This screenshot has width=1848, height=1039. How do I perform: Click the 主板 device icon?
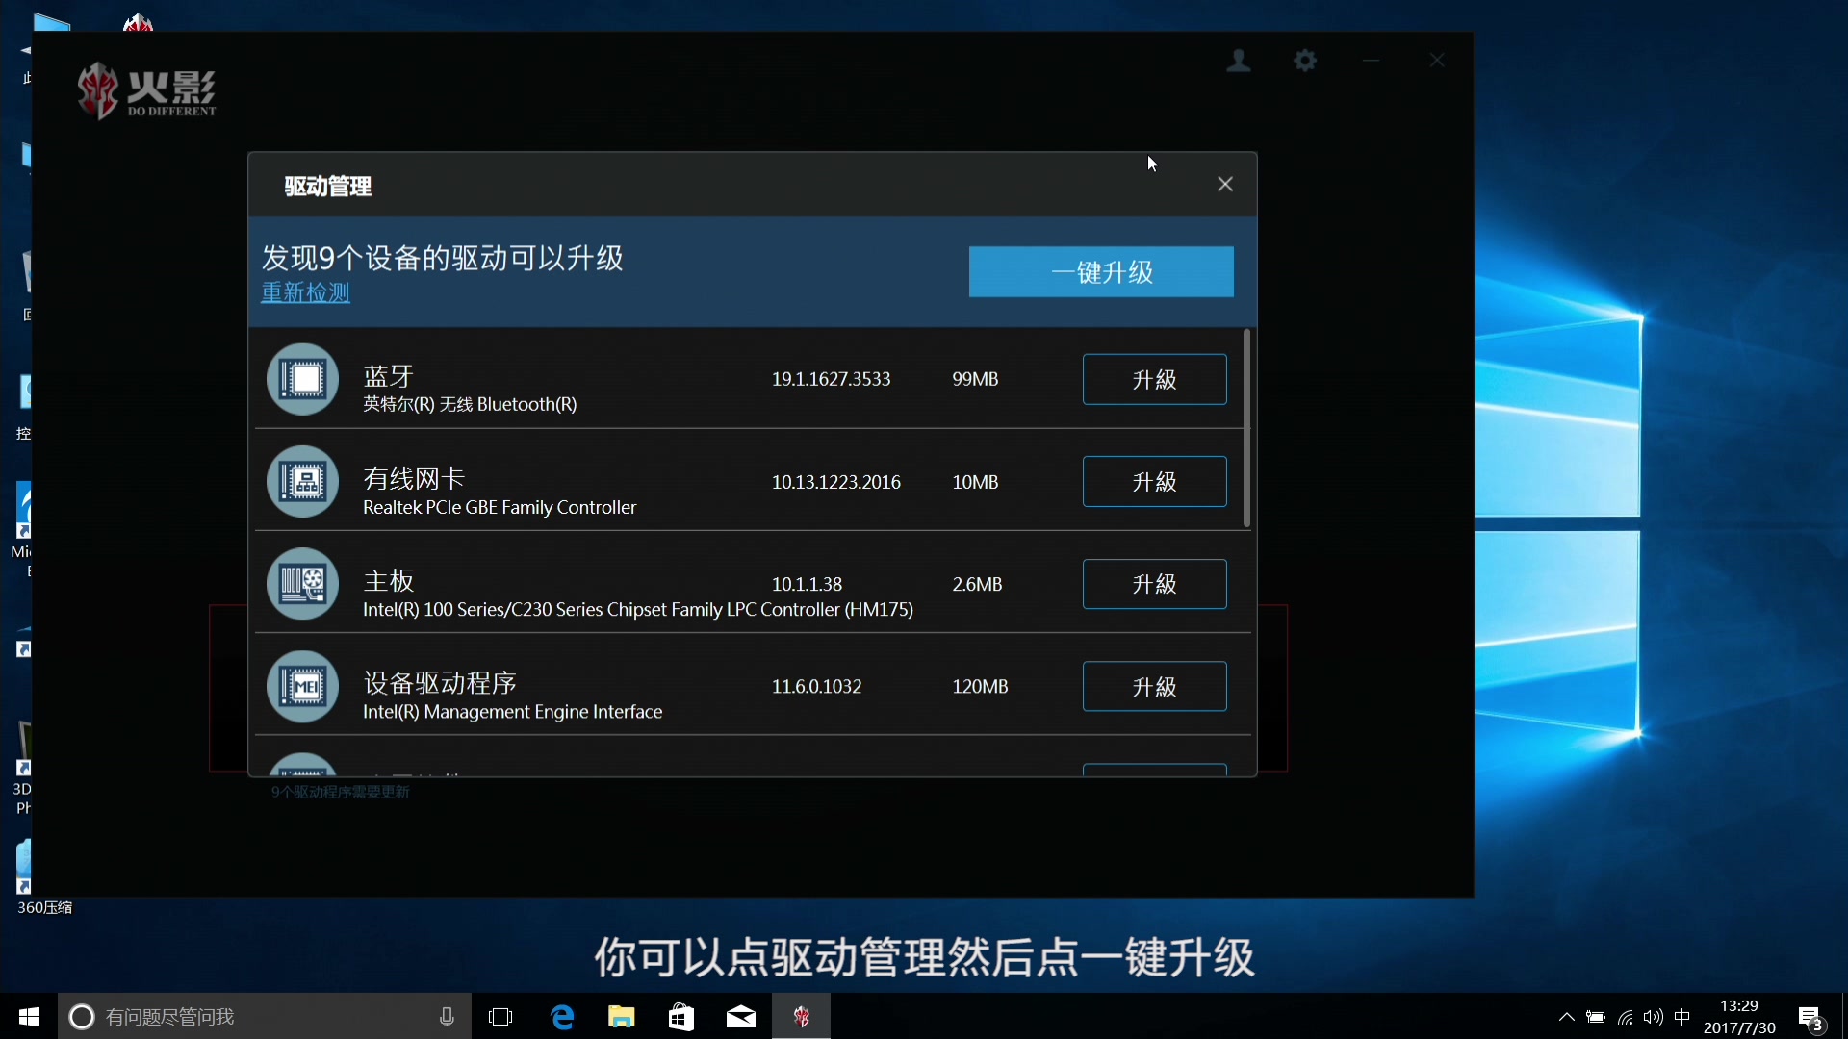coord(302,584)
